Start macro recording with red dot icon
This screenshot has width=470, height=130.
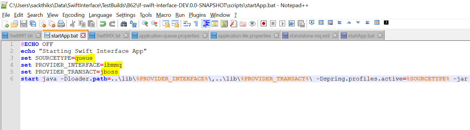(x=264, y=23)
